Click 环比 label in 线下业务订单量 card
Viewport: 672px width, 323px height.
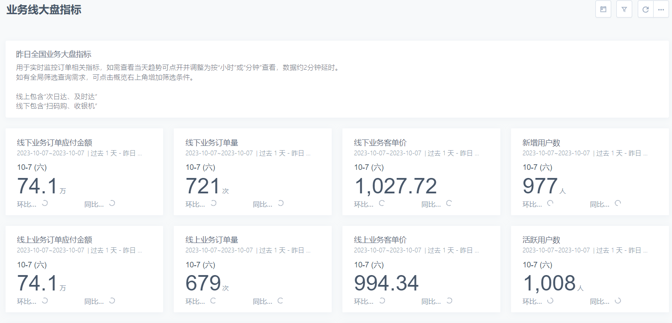(x=195, y=204)
